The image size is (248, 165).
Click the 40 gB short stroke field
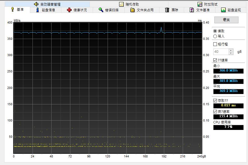coord(221,52)
